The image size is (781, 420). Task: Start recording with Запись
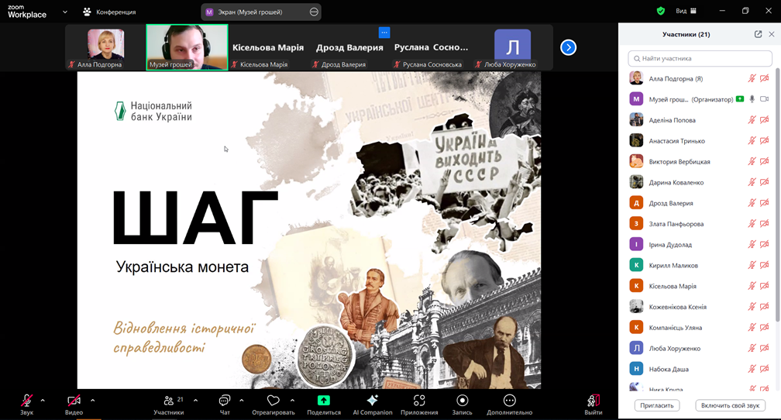[463, 405]
